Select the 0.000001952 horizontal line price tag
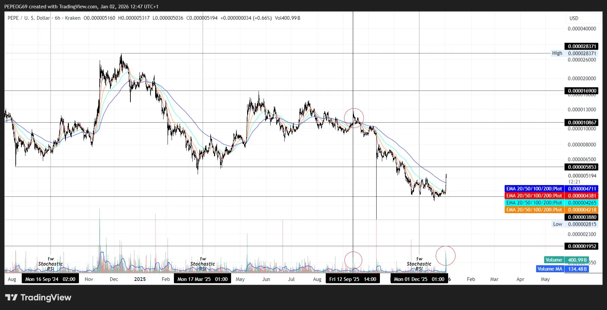 pyautogui.click(x=582, y=246)
